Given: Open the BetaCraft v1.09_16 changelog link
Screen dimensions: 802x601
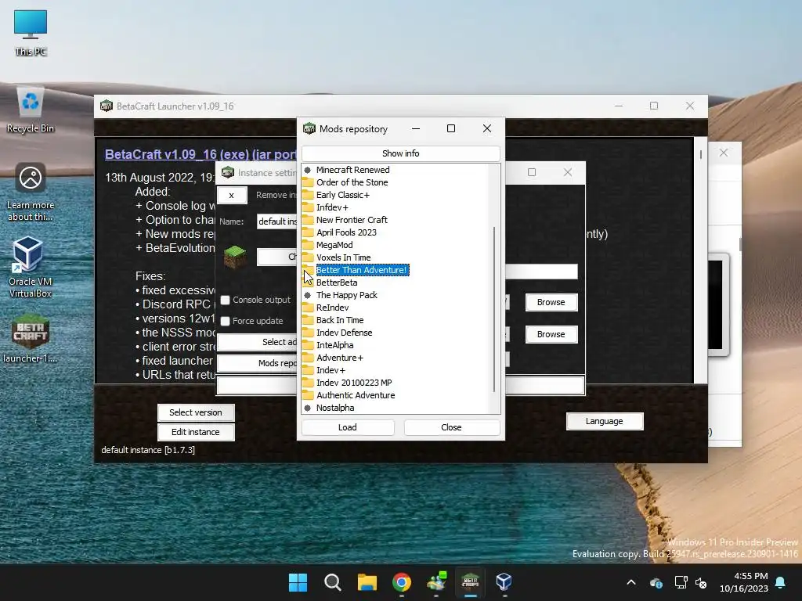Looking at the screenshot, I should coord(200,154).
